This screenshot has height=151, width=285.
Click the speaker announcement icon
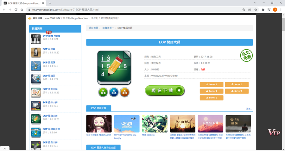coord(30,18)
